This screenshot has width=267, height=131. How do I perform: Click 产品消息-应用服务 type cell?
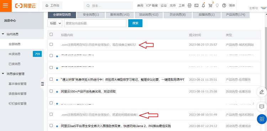(238, 80)
